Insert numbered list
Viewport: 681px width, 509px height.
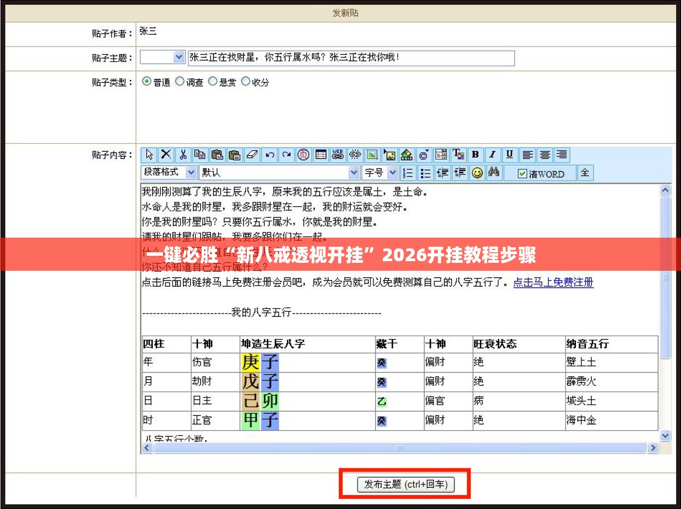(x=408, y=173)
